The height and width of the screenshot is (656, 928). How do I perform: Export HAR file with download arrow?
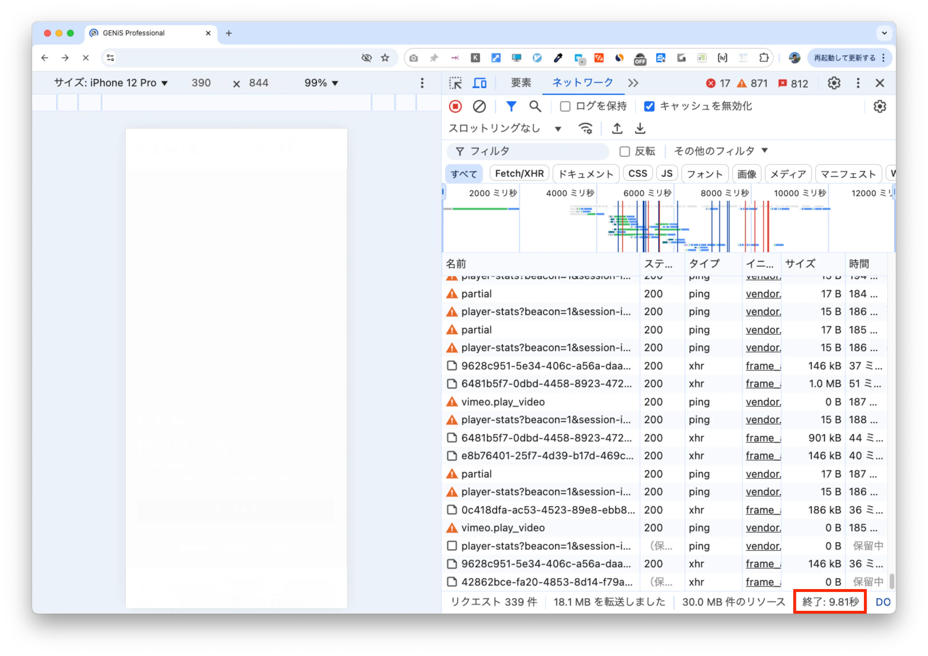[640, 129]
